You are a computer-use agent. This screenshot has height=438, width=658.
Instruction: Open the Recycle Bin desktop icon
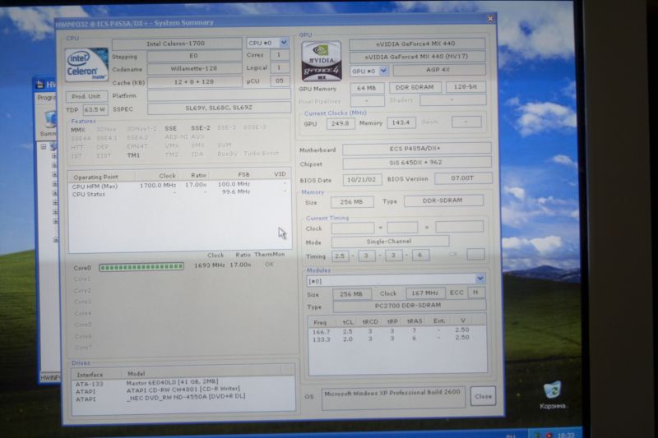click(552, 394)
